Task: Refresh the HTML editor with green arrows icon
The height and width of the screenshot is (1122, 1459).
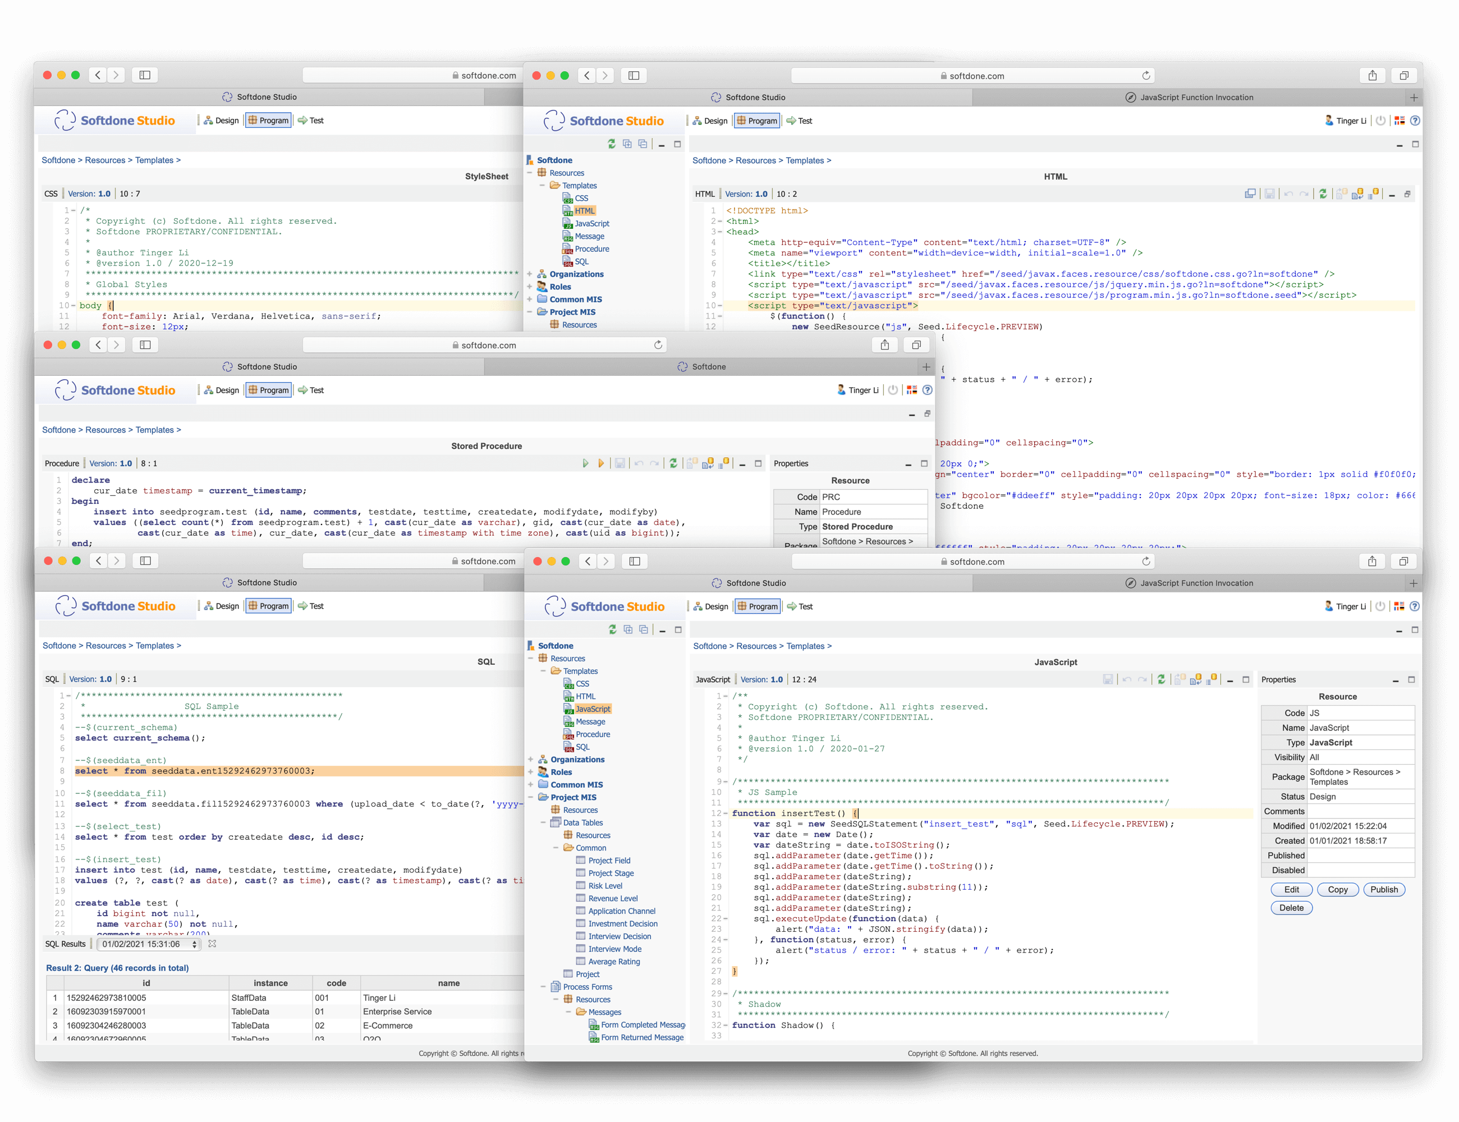Action: tap(1322, 194)
